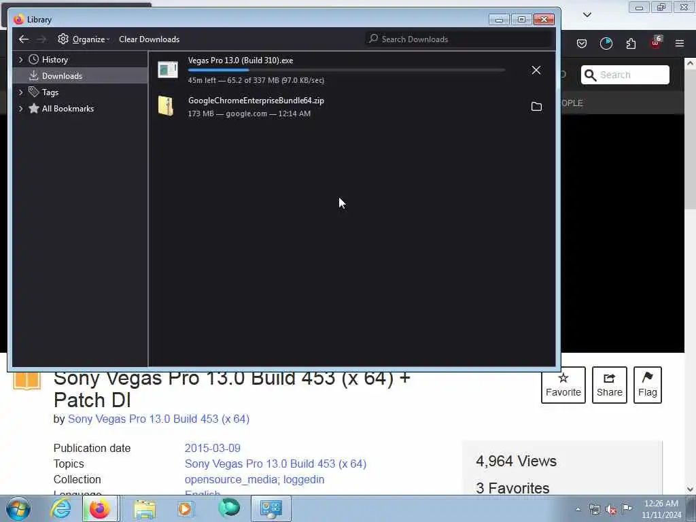Cancel the Vegas Pro 13.0 download

point(536,70)
